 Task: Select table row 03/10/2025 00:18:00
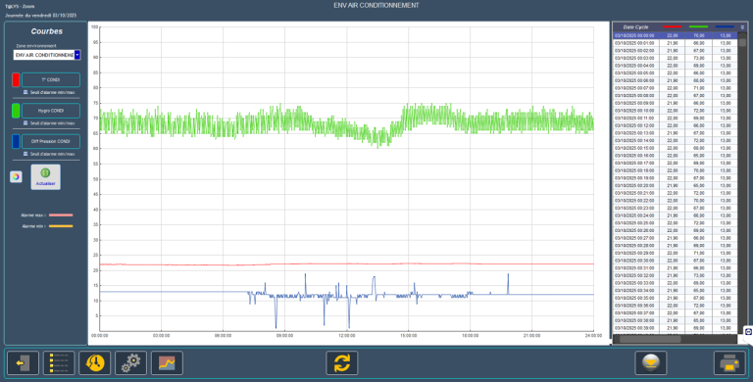pyautogui.click(x=676, y=170)
